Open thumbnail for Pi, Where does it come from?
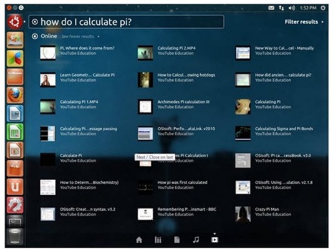The image size is (333, 250). point(48,52)
